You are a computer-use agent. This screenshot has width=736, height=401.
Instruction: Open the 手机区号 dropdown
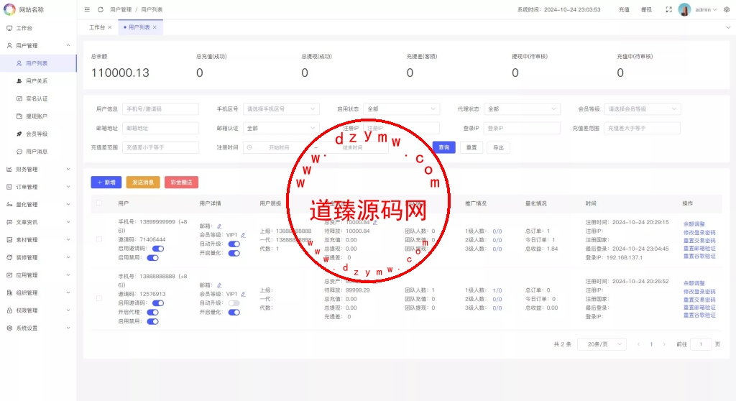pyautogui.click(x=281, y=109)
